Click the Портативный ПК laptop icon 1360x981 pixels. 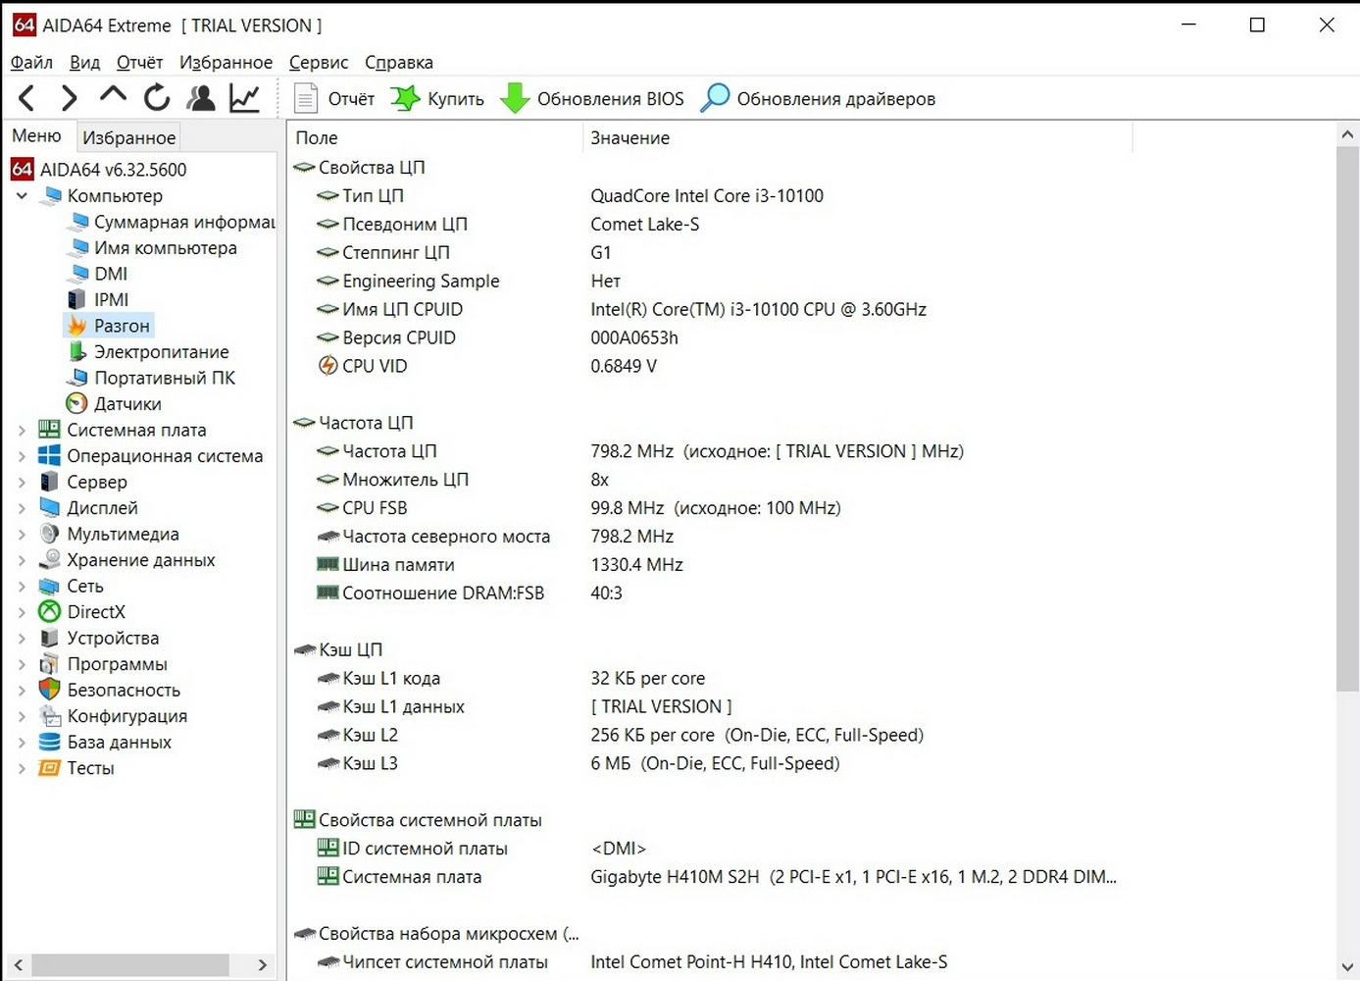pos(77,378)
